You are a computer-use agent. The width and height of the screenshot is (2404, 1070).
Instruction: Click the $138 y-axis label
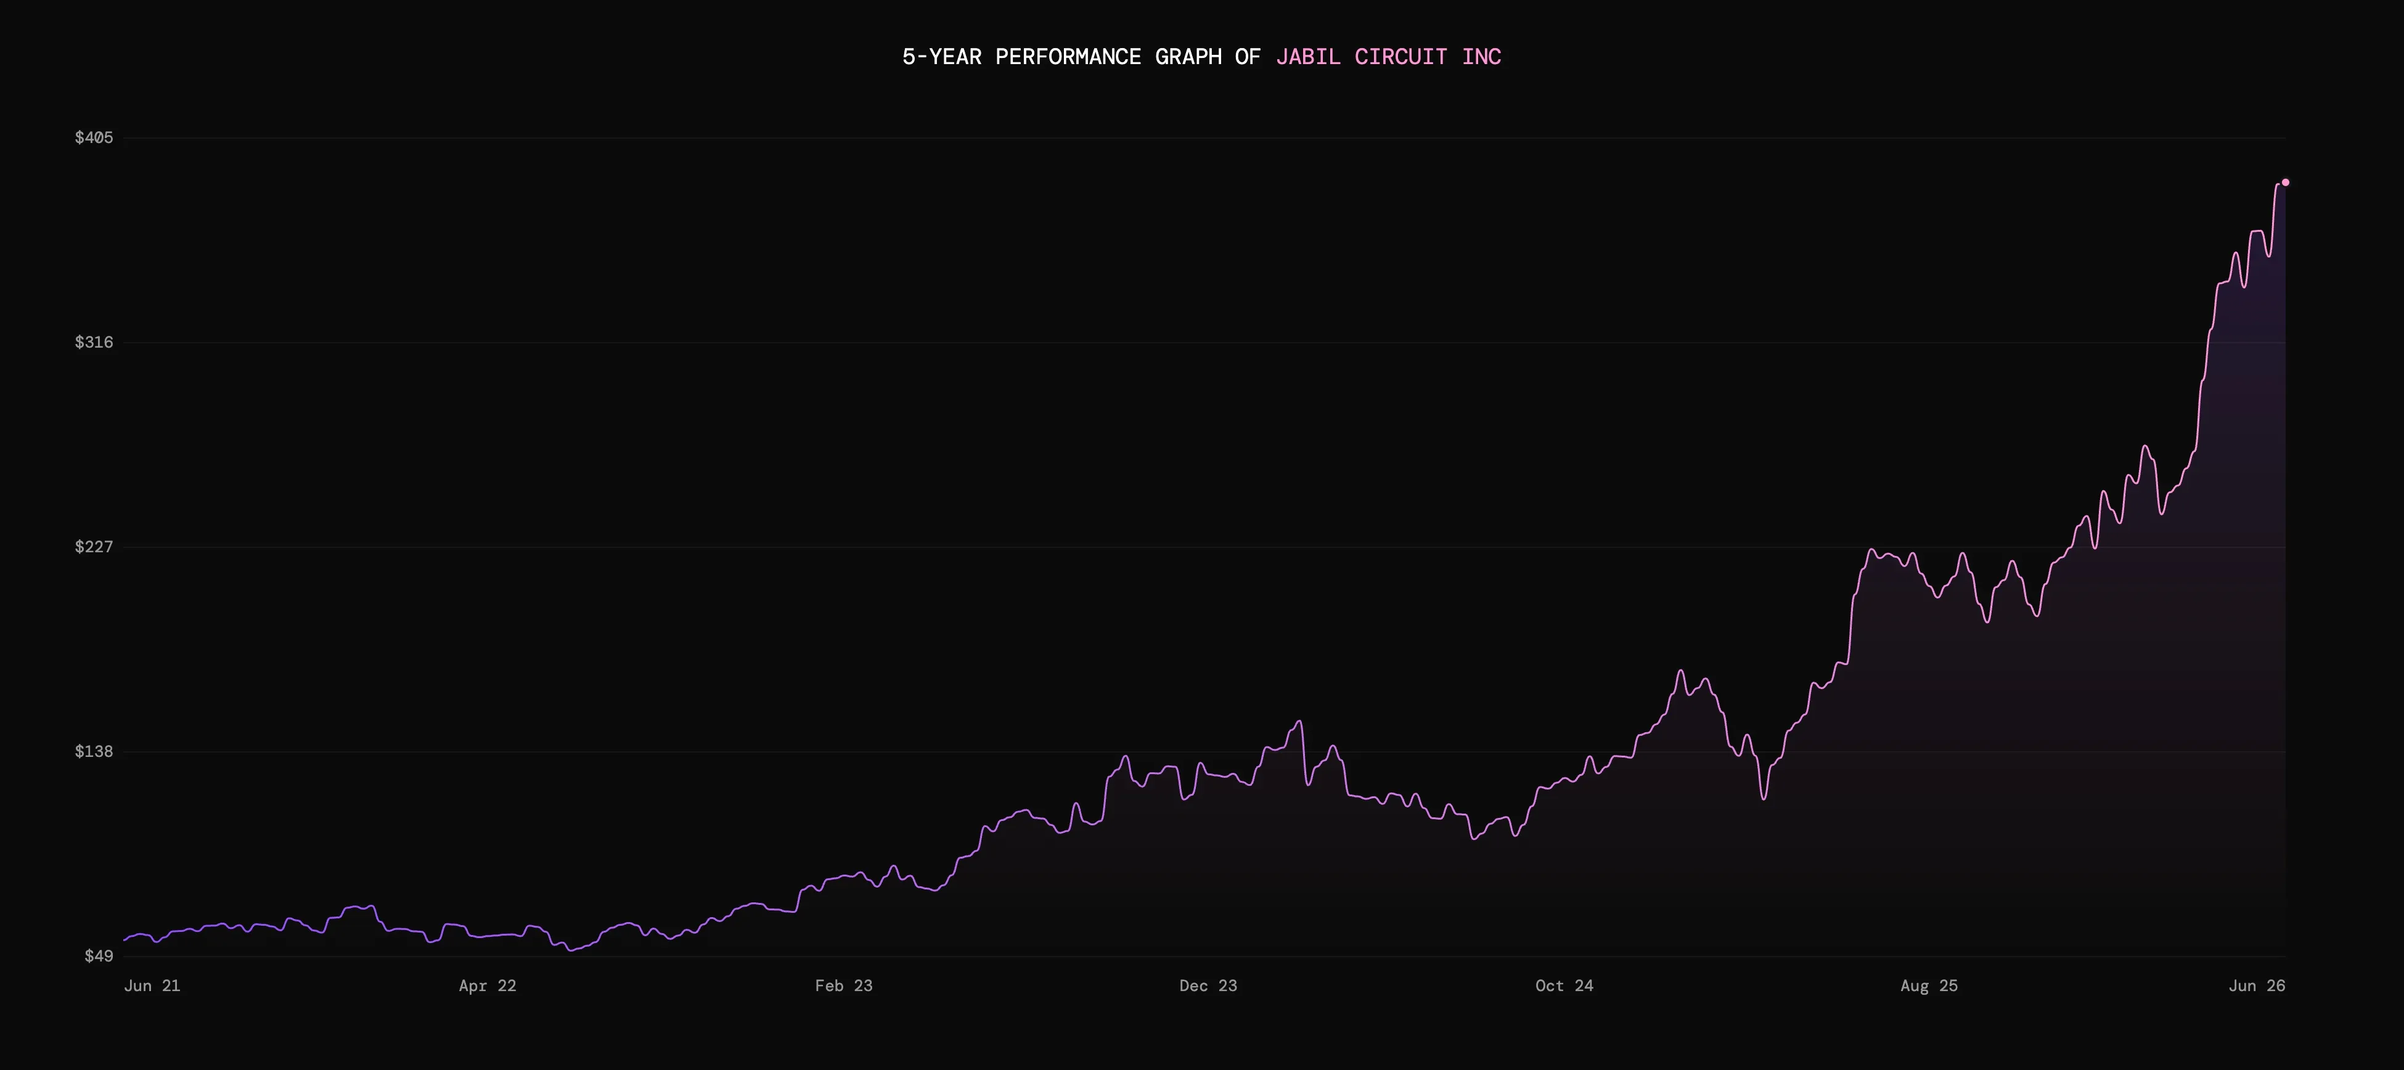[x=94, y=752]
